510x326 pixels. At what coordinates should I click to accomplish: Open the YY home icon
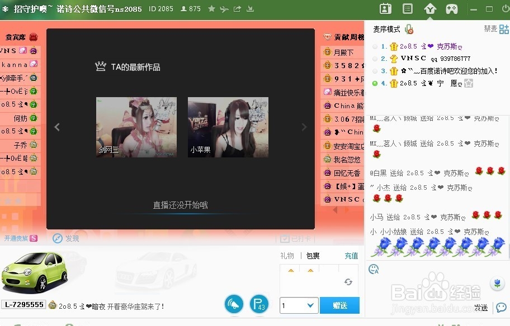pyautogui.click(x=430, y=9)
